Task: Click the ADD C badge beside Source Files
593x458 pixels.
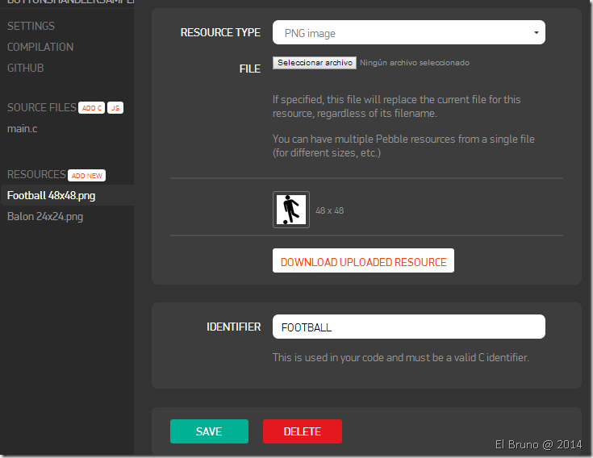Action: [x=91, y=108]
